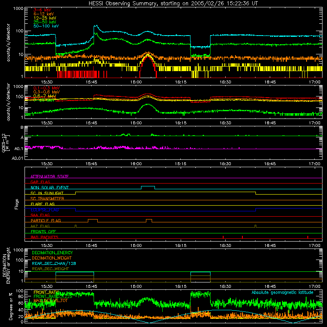327x327 pixels.
Task: Click the A0.01 label on the GOES axis
Action: [x=17, y=159]
